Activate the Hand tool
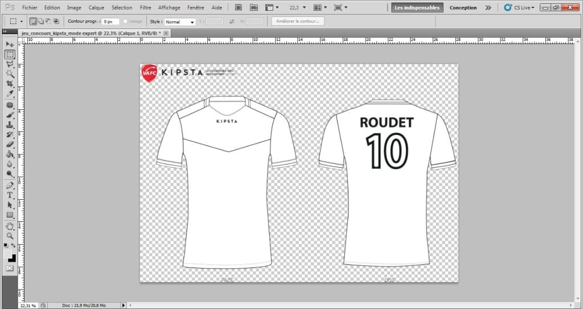The width and height of the screenshot is (583, 309). coord(10,226)
